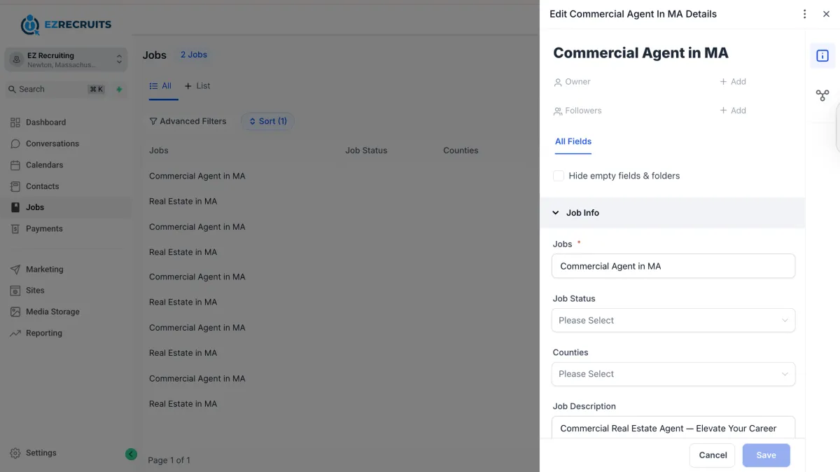Expand the EZ Recruiting account switcher

pos(66,60)
